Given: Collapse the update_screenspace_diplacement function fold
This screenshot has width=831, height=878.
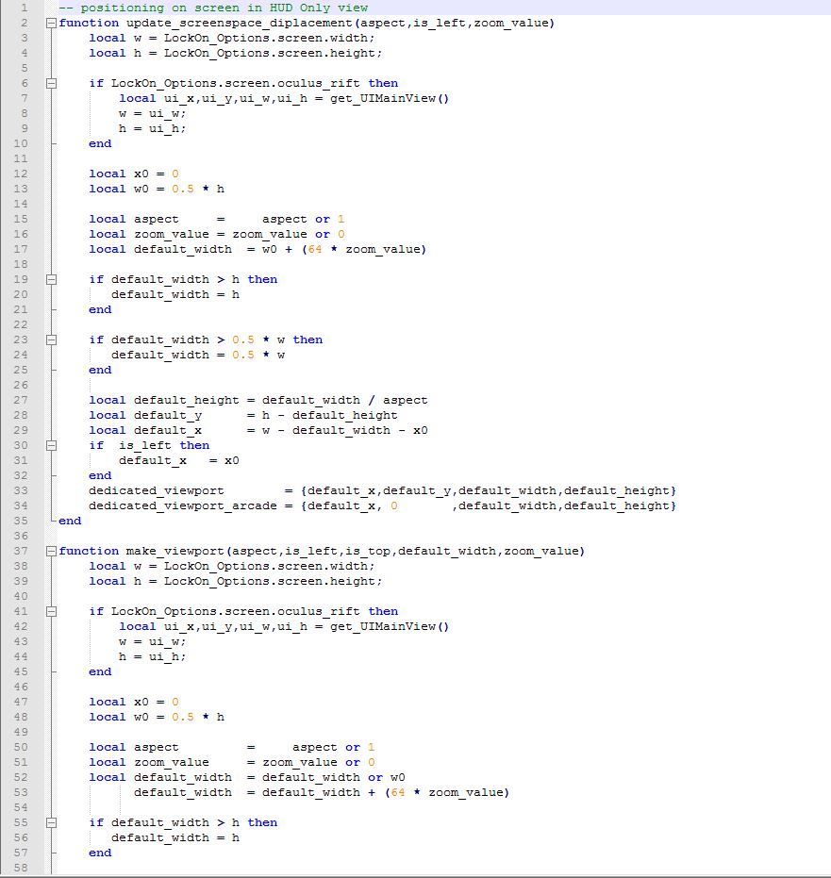Looking at the screenshot, I should tap(53, 23).
